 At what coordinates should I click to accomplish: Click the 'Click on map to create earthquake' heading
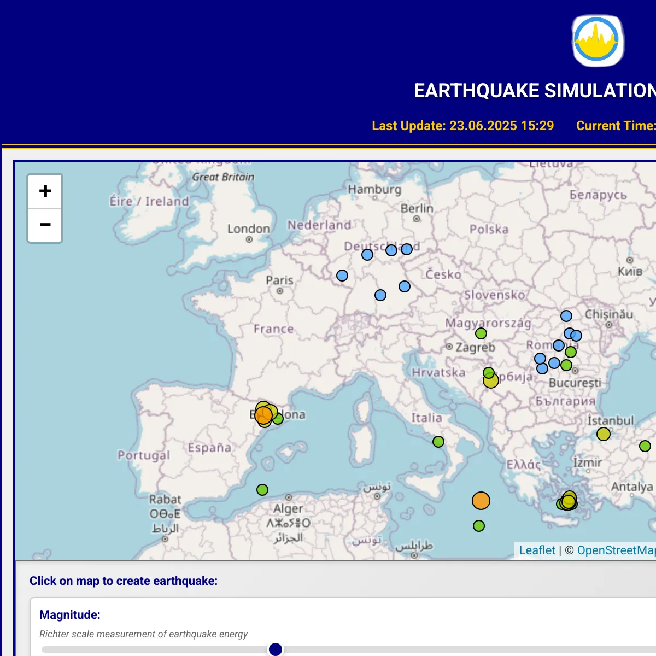pyautogui.click(x=124, y=581)
